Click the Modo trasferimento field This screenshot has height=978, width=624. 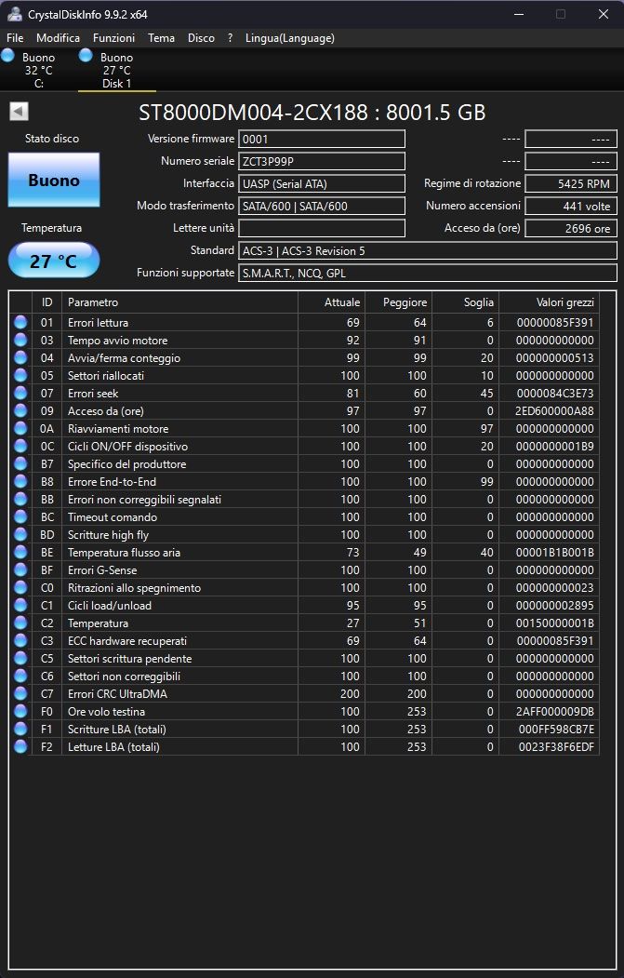click(322, 207)
